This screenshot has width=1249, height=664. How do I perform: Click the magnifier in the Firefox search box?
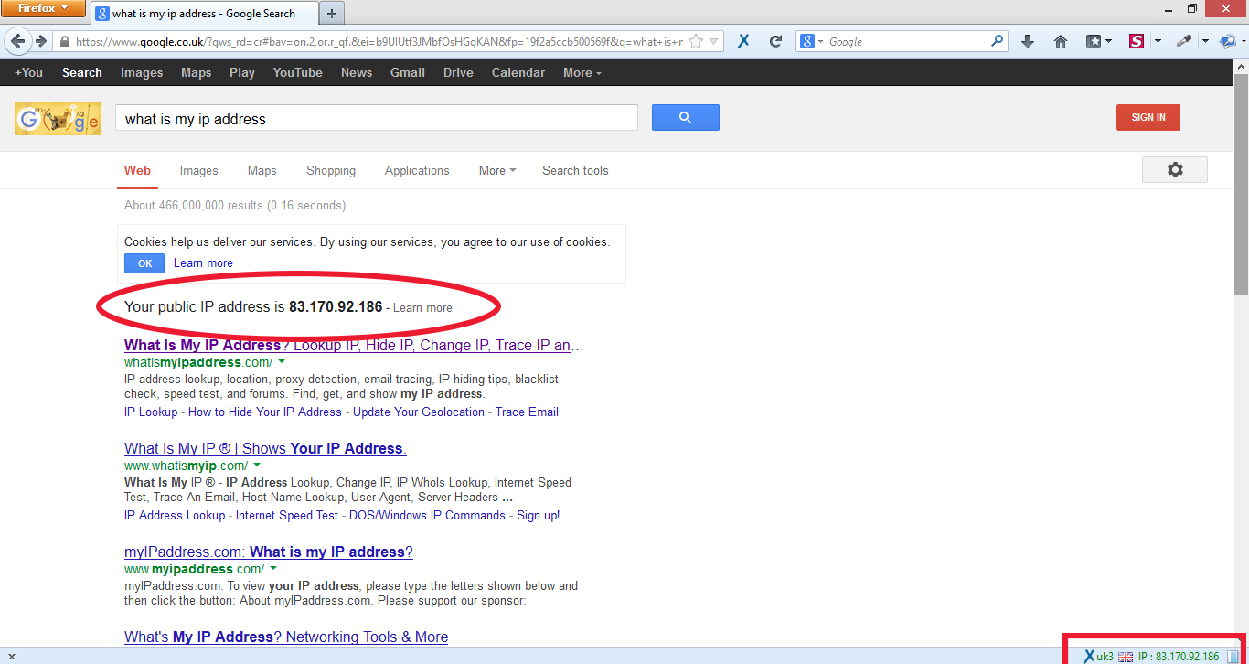tap(998, 41)
